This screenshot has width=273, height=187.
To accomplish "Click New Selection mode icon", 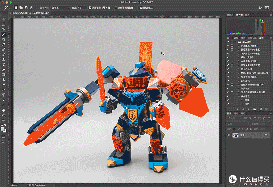I will coord(16,8).
